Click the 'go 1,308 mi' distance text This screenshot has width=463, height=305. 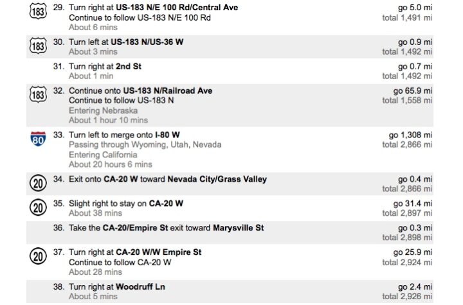(x=410, y=135)
